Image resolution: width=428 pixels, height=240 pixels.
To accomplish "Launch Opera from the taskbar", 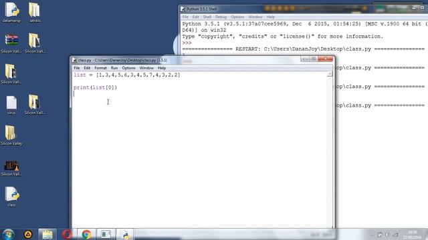I will pos(67,234).
